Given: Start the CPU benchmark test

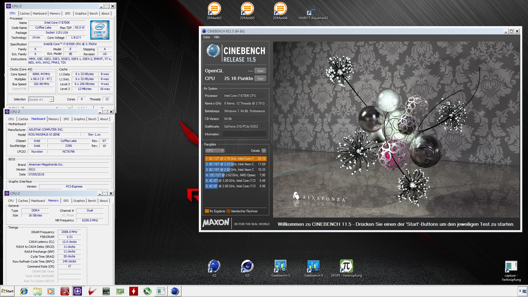Looking at the screenshot, I should point(260,79).
